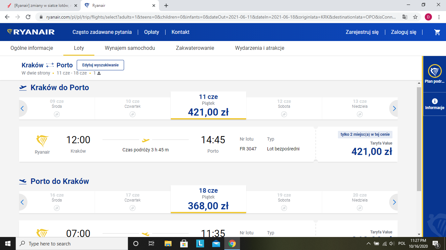The height and width of the screenshot is (250, 446).
Task: Open Często zadawane pytania link
Action: point(102,32)
